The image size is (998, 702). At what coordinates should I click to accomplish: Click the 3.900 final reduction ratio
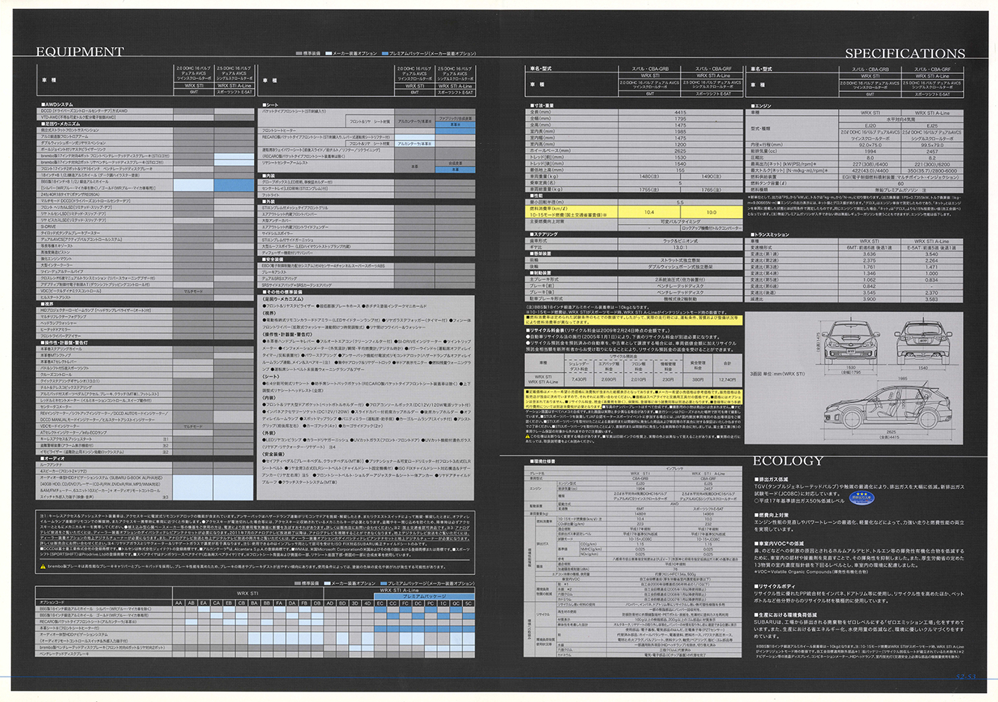[870, 299]
